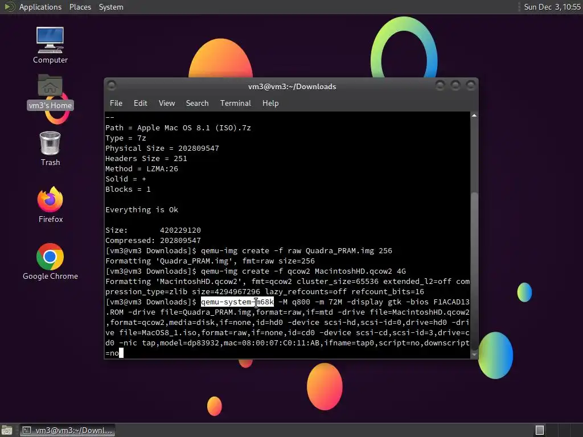Click the clock showing Sun Dec 3, 10:55
This screenshot has width=583, height=437.
click(x=552, y=7)
